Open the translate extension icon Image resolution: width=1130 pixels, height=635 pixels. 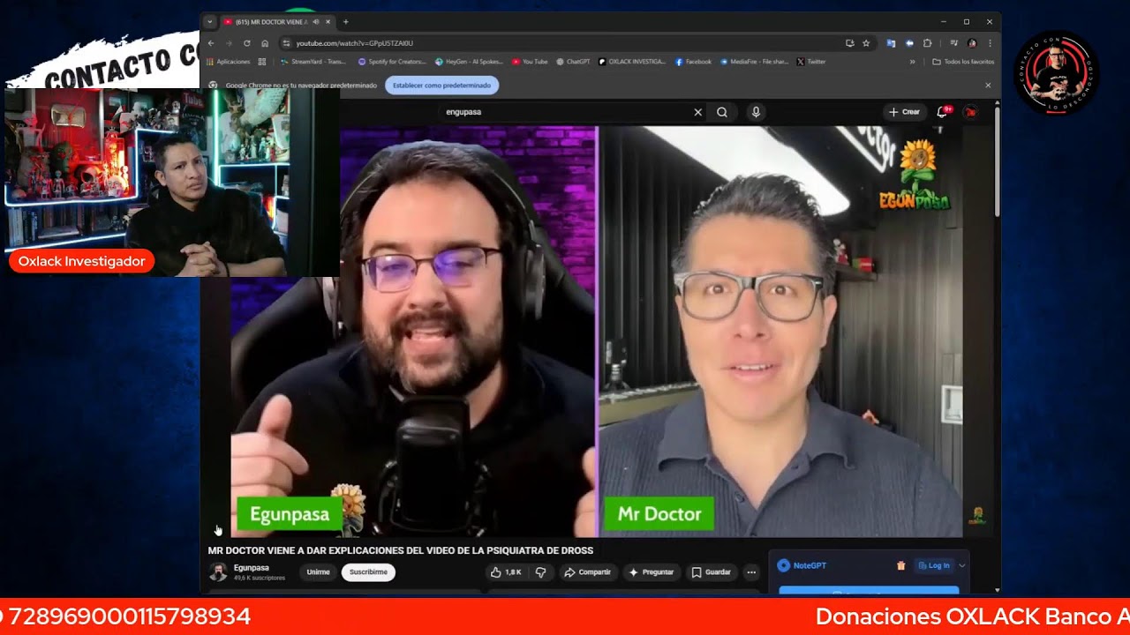point(891,43)
